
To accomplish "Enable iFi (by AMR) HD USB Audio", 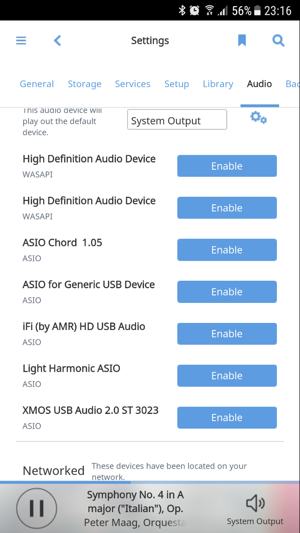I will click(227, 334).
